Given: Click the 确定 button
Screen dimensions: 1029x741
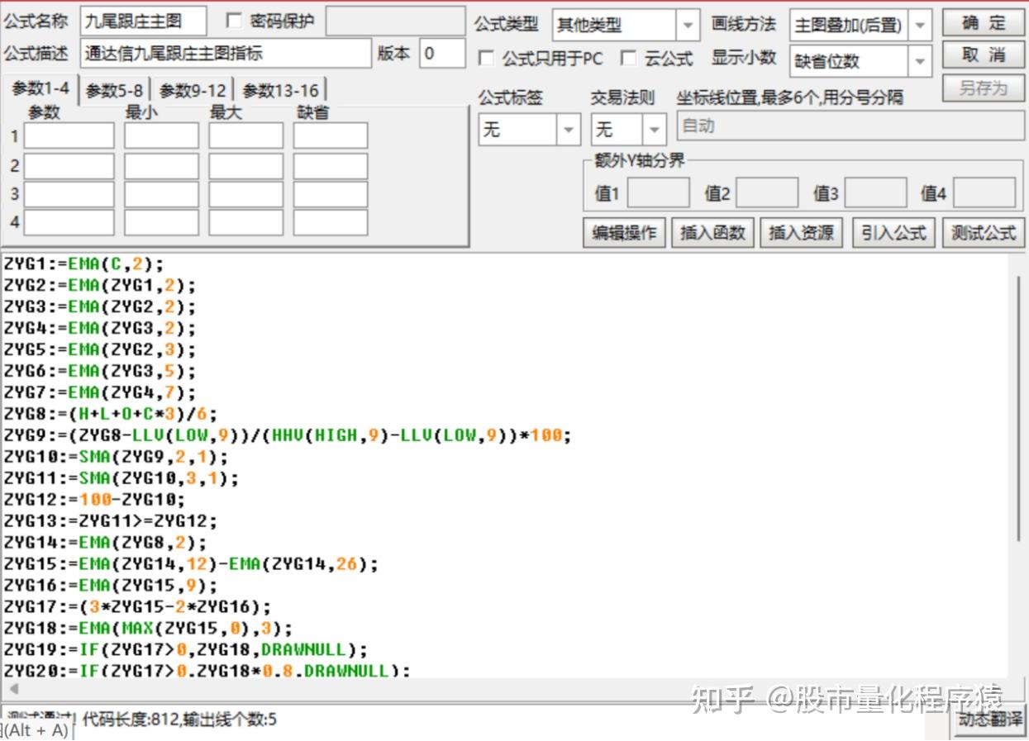Looking at the screenshot, I should click(x=984, y=22).
